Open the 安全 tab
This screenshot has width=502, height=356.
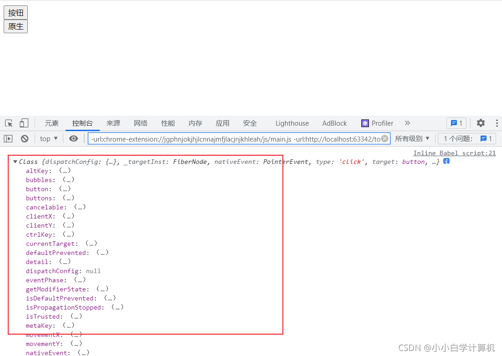250,123
